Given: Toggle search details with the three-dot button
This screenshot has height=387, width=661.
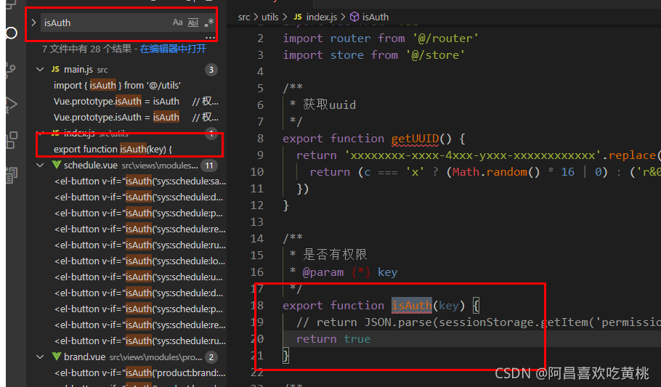Looking at the screenshot, I should [x=210, y=38].
